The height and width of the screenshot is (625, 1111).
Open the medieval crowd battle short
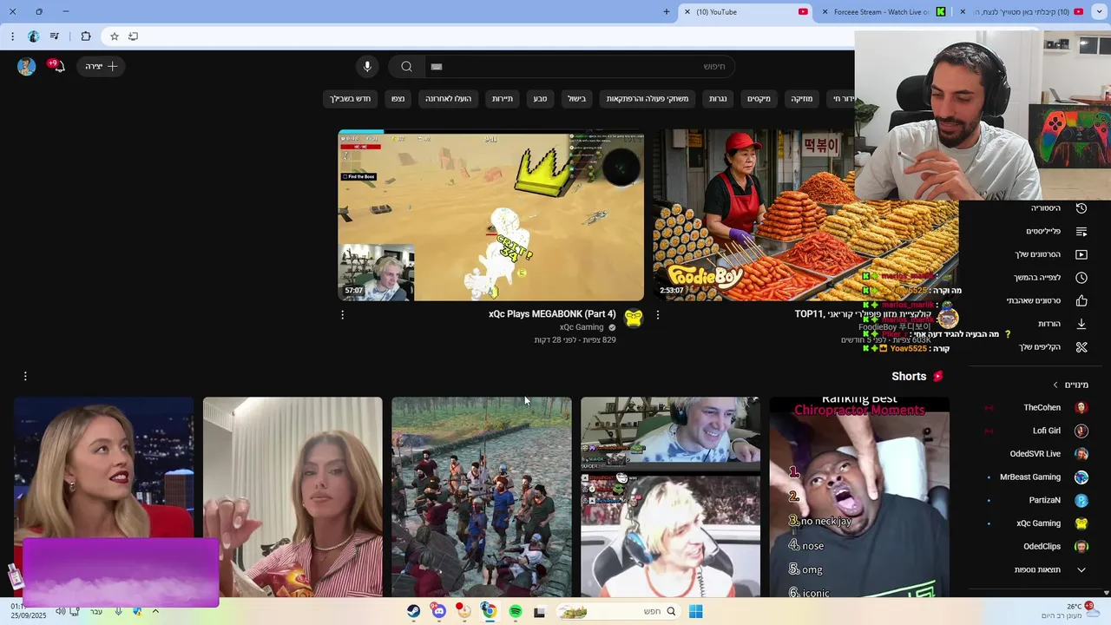pos(482,497)
